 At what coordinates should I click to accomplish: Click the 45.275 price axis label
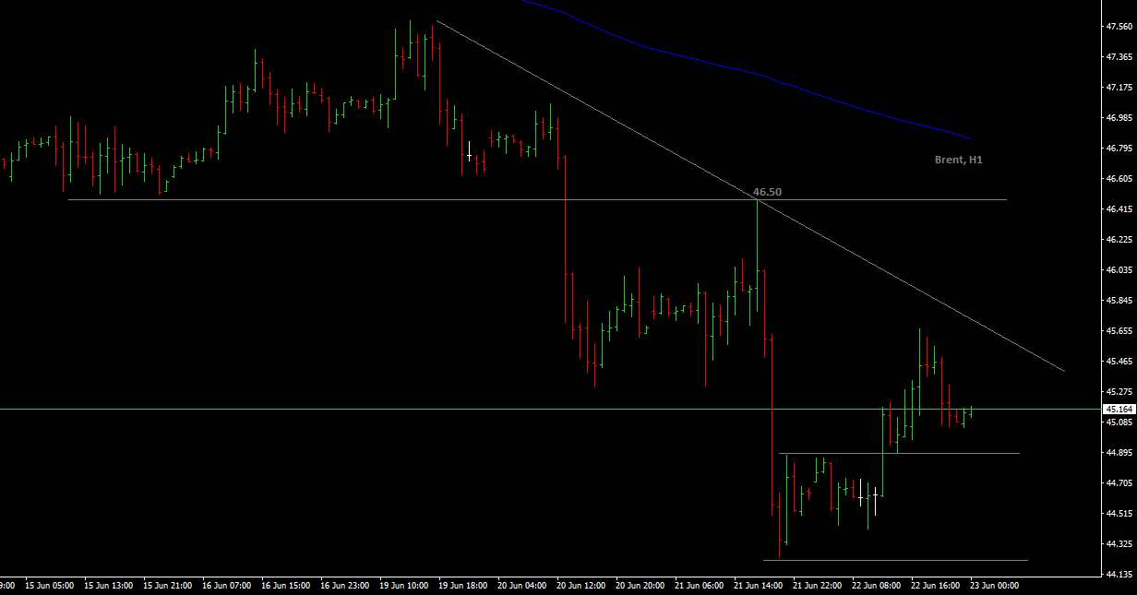click(x=1119, y=392)
